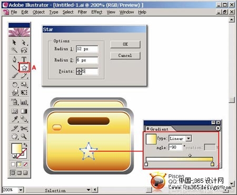Open the Gradient palette options menu arrow
This screenshot has width=237, height=195.
[218, 128]
